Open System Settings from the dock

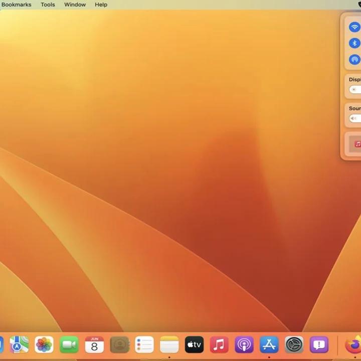[294, 344]
